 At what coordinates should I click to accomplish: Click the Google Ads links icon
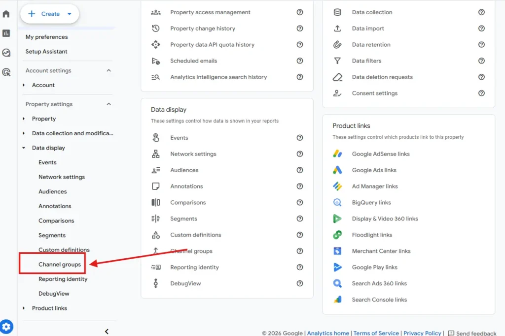[337, 170]
